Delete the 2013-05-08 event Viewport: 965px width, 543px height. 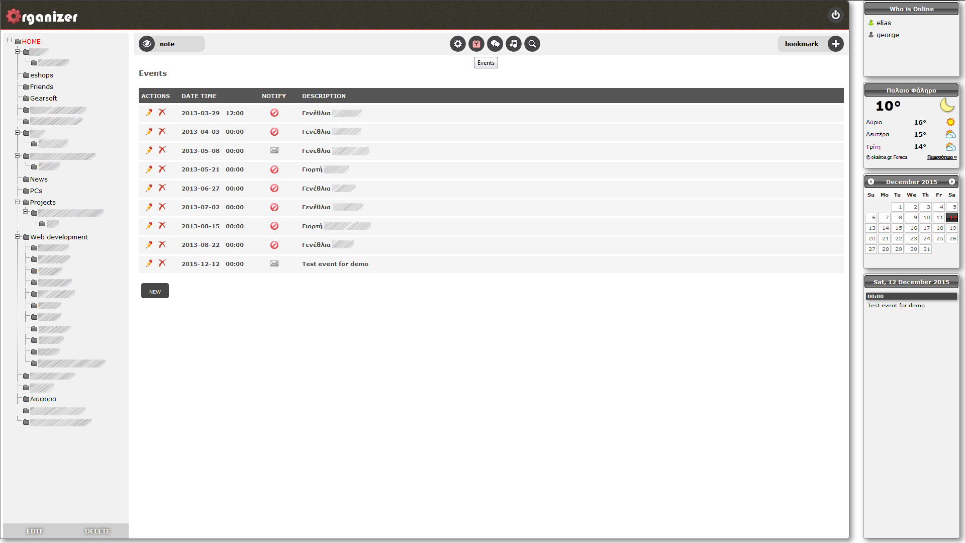click(x=162, y=150)
